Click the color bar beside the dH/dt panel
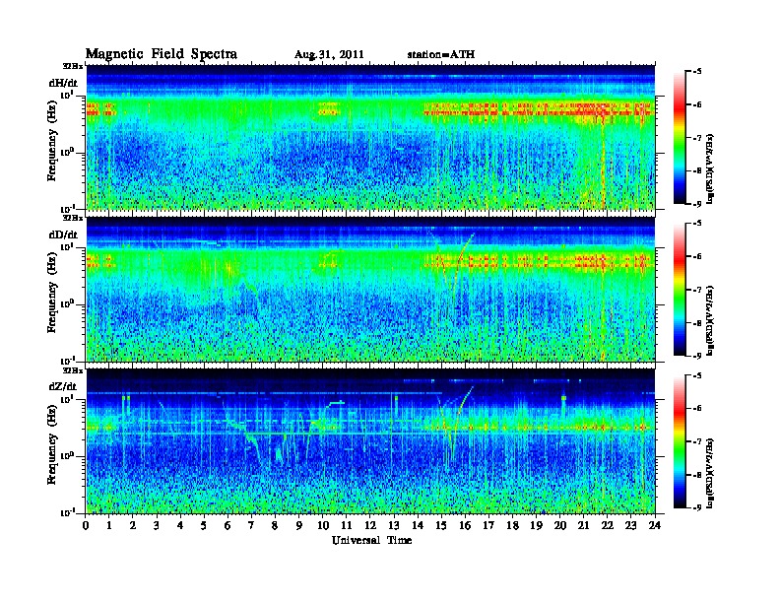The height and width of the screenshot is (603, 780). click(680, 137)
